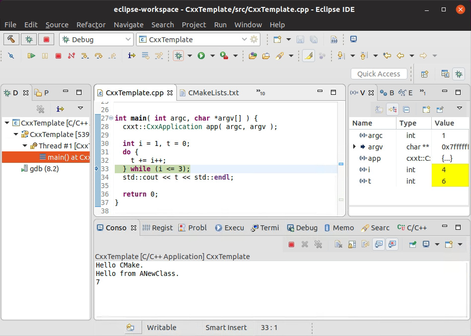Viewport: 471px width, 336px height.
Task: Collapse the Thread #1 tree node
Action: point(25,146)
